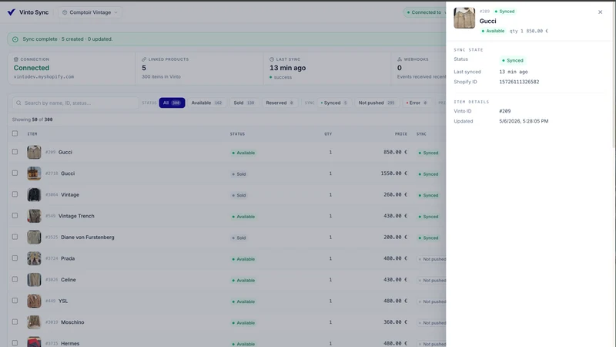Viewport: 616px width, 347px height.
Task: Click the Price column header
Action: click(401, 134)
